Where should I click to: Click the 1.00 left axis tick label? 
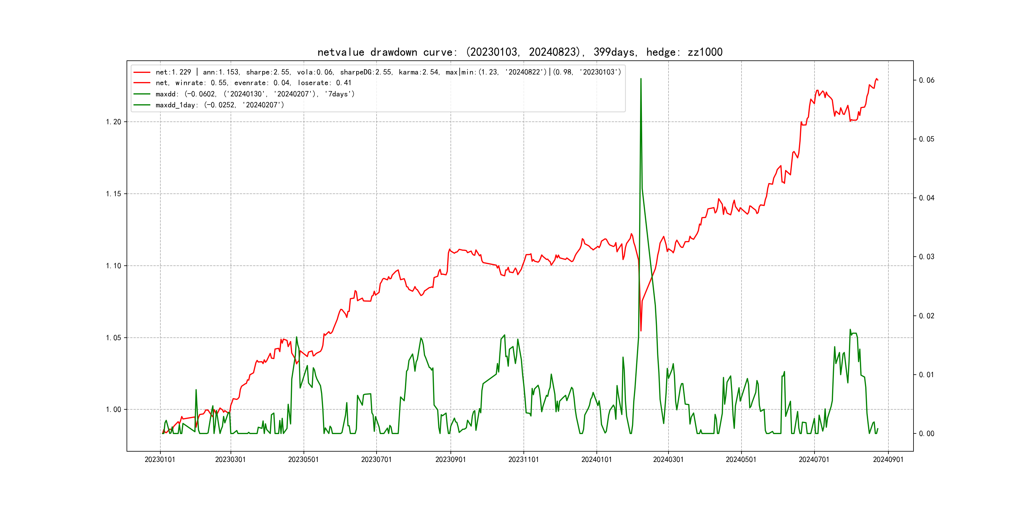[113, 410]
